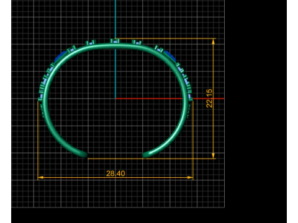Click the red X axis line
This screenshot has width=298, height=223.
point(169,98)
